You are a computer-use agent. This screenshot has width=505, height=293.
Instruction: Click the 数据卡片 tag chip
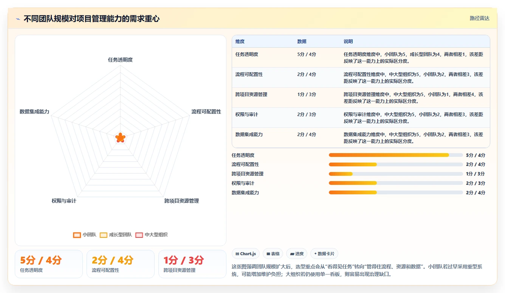point(324,254)
